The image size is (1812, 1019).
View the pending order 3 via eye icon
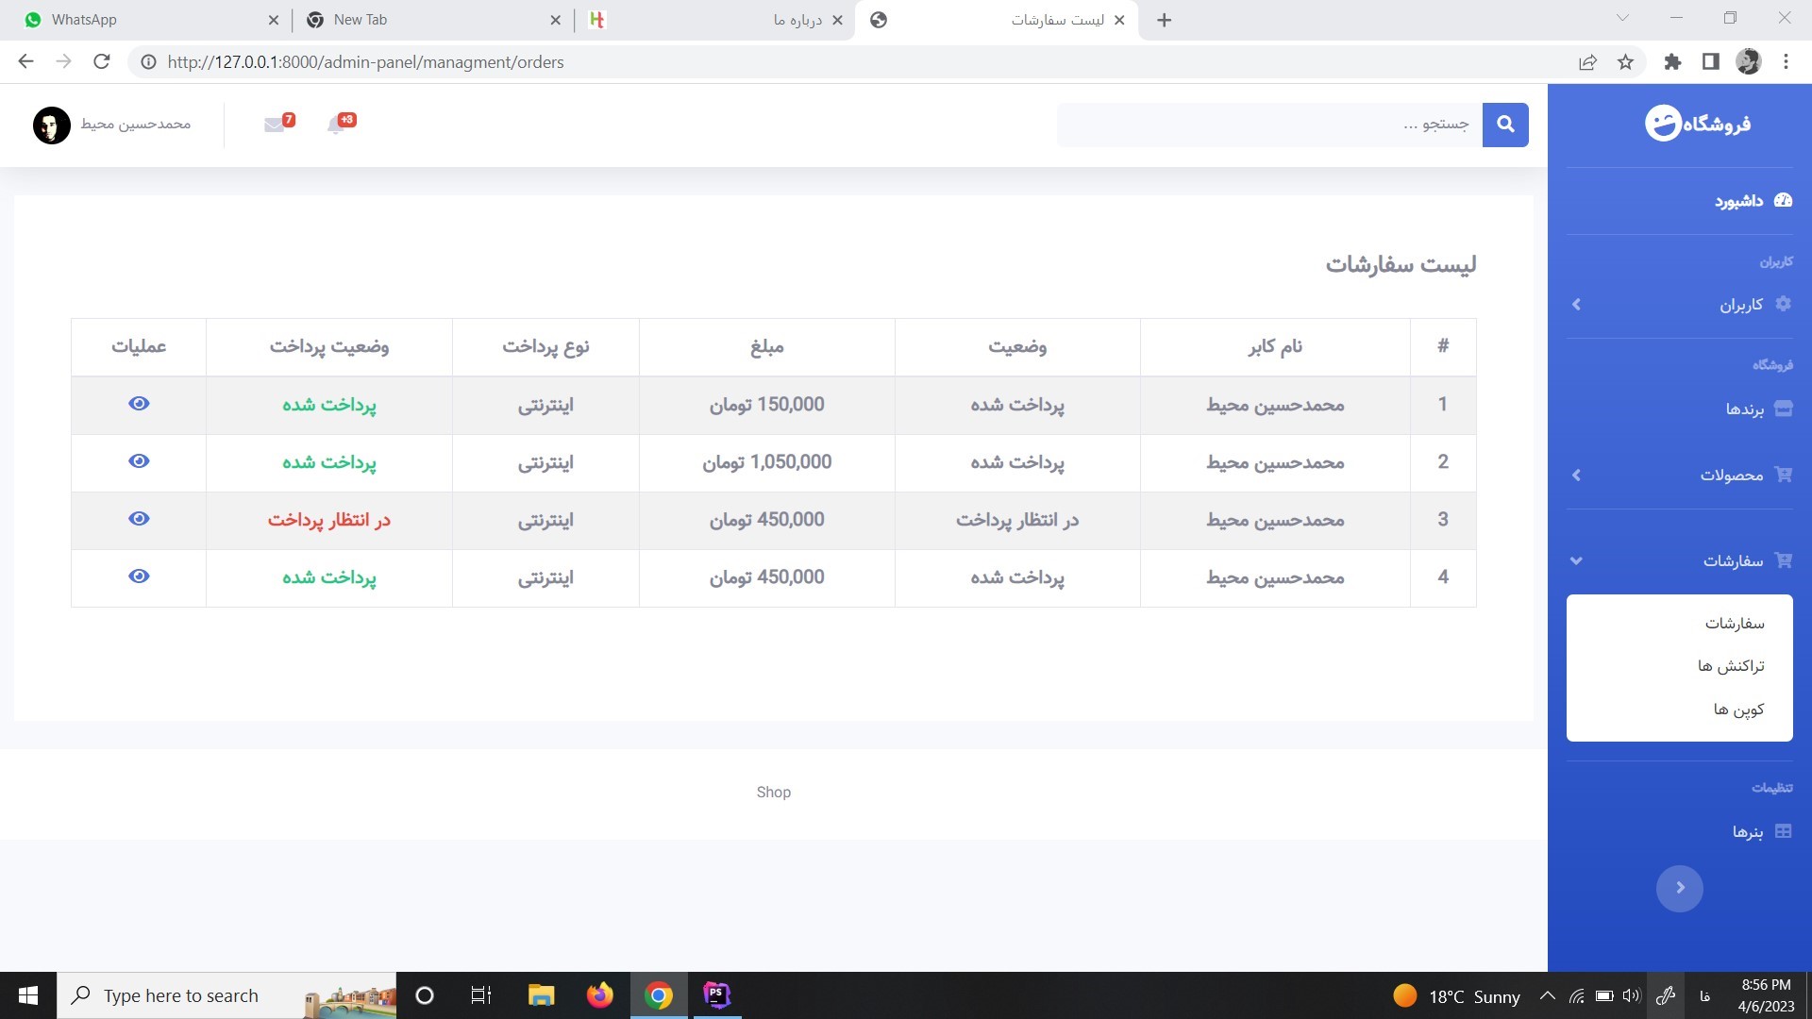click(139, 518)
